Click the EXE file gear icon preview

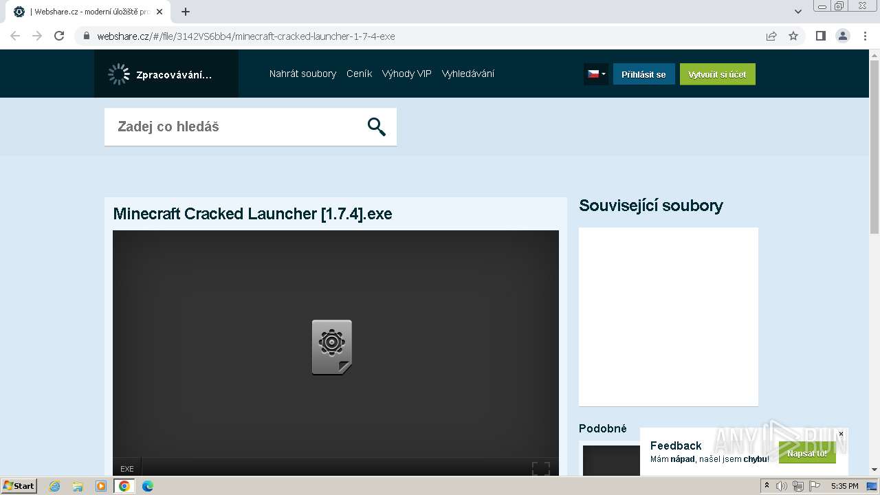pyautogui.click(x=332, y=347)
